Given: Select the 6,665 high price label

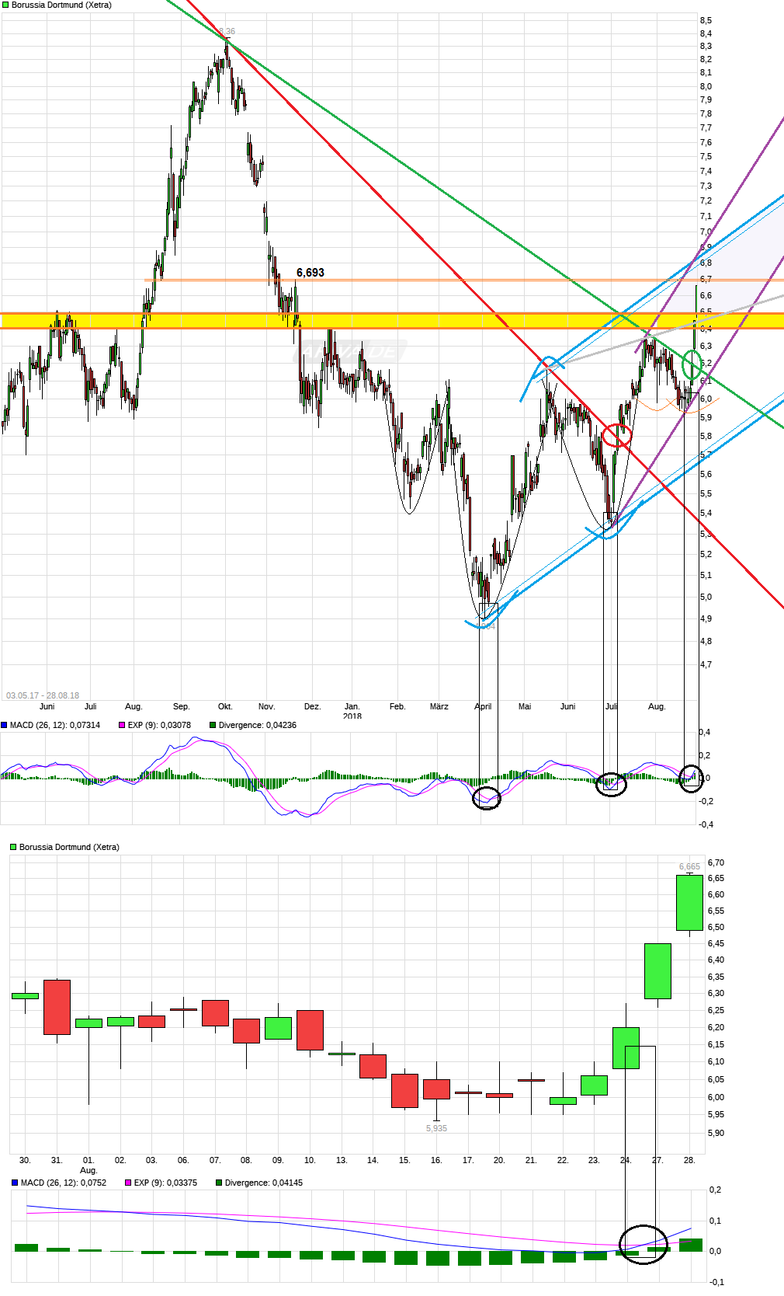Looking at the screenshot, I should 689,866.
